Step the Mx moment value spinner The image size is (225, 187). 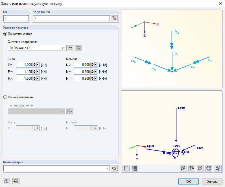point(92,65)
